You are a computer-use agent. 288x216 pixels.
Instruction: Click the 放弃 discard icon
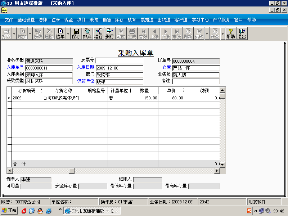pyautogui.click(x=87, y=33)
